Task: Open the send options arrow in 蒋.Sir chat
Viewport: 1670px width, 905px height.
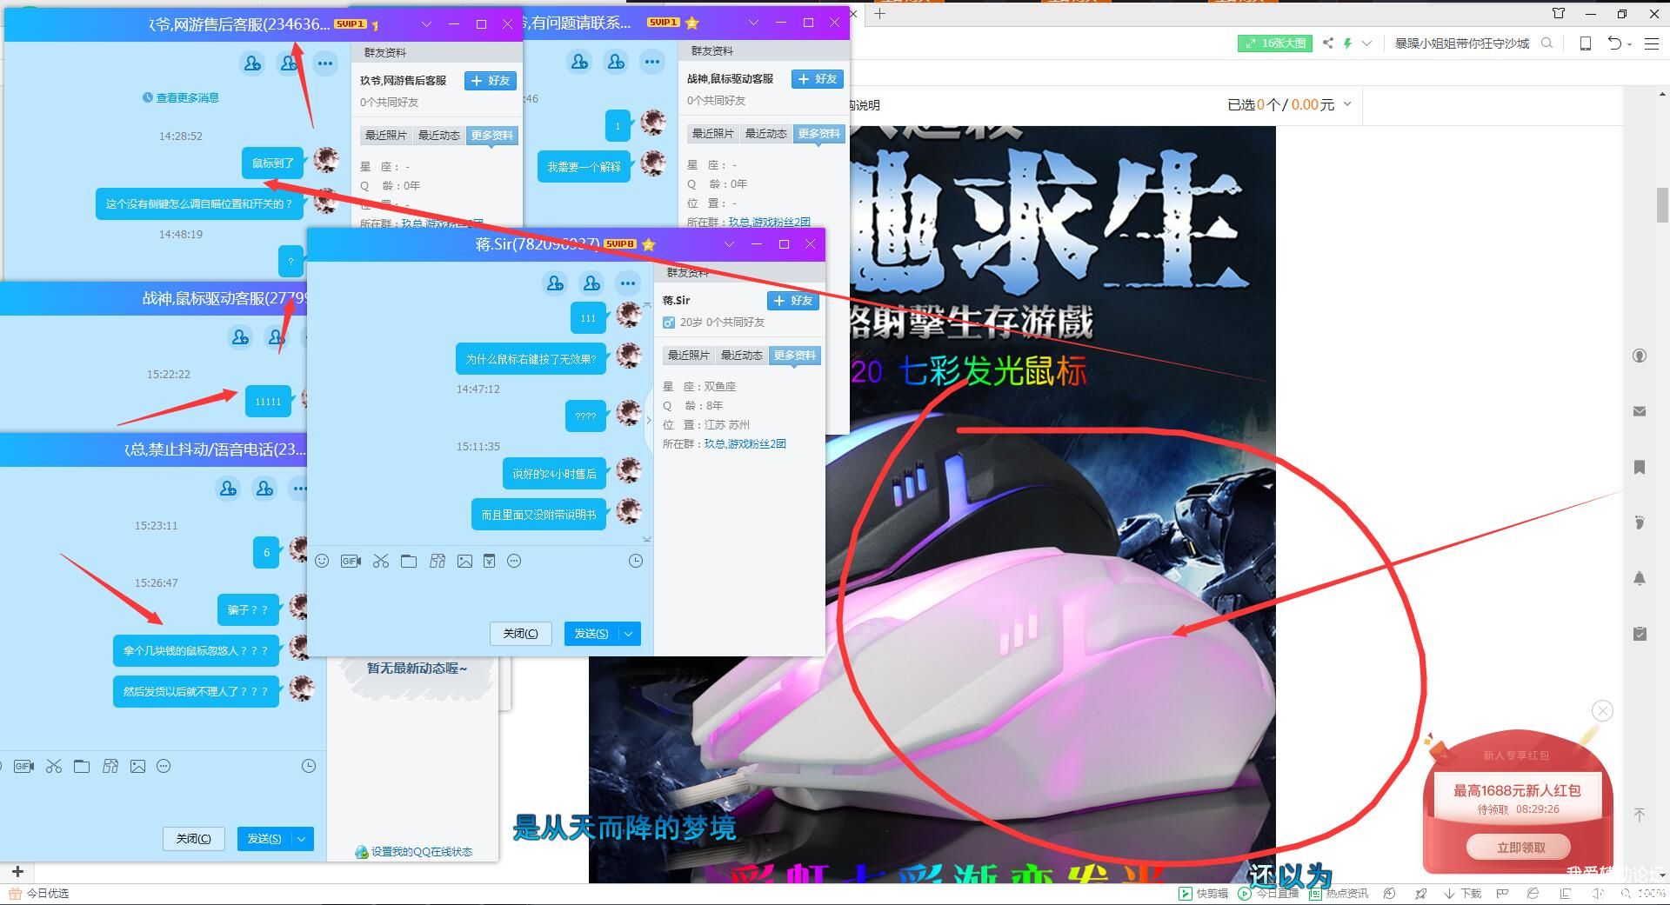Action: (629, 634)
